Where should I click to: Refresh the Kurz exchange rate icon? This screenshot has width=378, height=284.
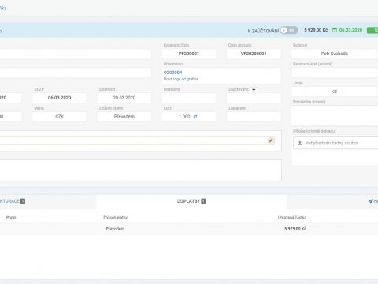tap(195, 117)
